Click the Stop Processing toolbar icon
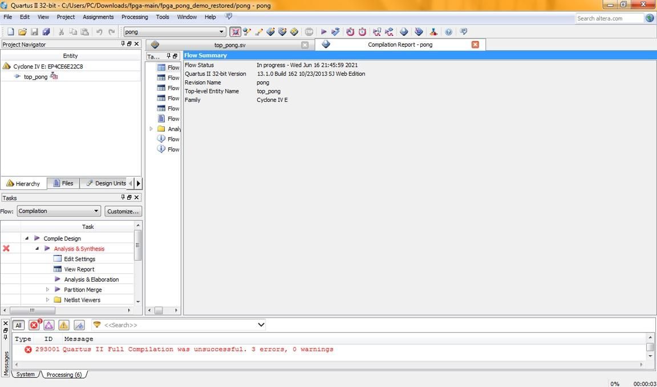The height and width of the screenshot is (387, 657). click(x=309, y=32)
